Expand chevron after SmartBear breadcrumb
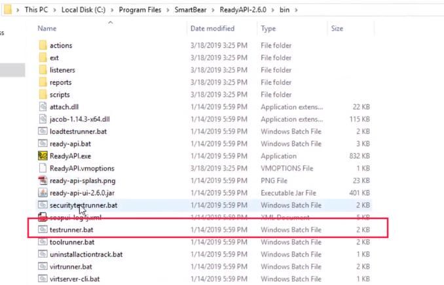 [x=213, y=10]
